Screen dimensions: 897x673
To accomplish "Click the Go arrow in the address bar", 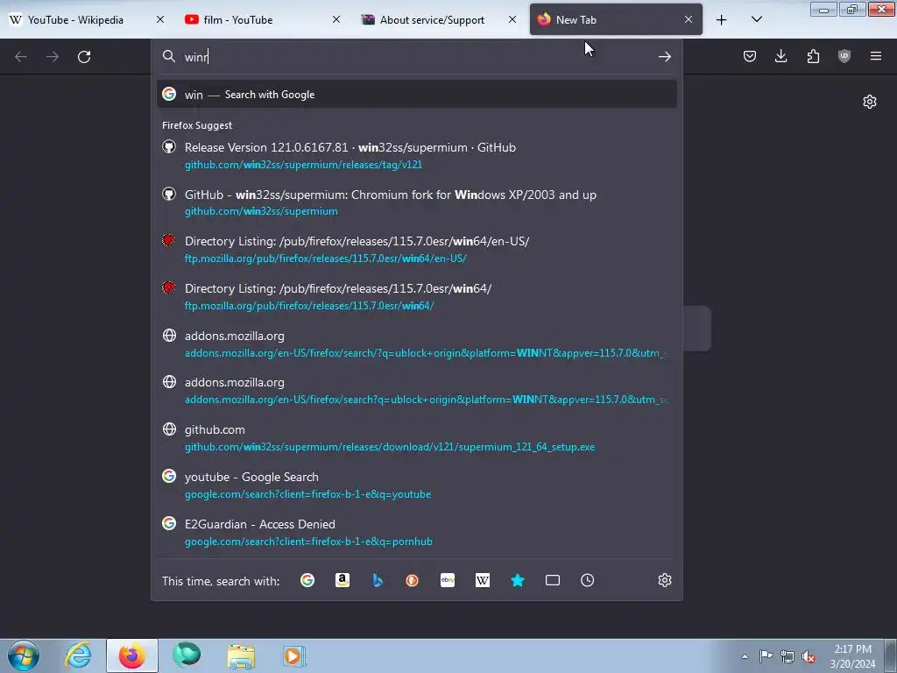I will 664,57.
